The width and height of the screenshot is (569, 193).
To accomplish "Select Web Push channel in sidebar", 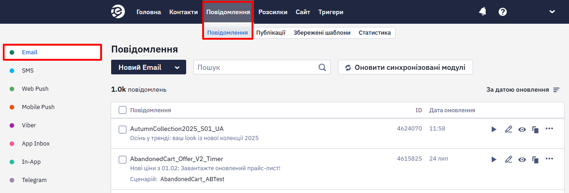I will point(35,89).
